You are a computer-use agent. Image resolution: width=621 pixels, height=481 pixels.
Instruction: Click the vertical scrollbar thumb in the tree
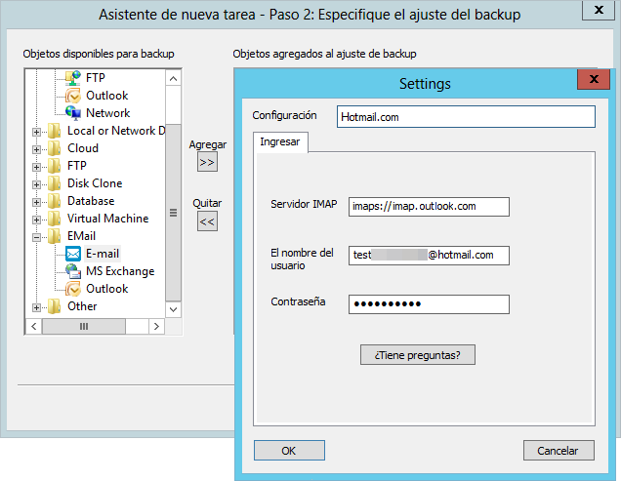click(x=173, y=213)
